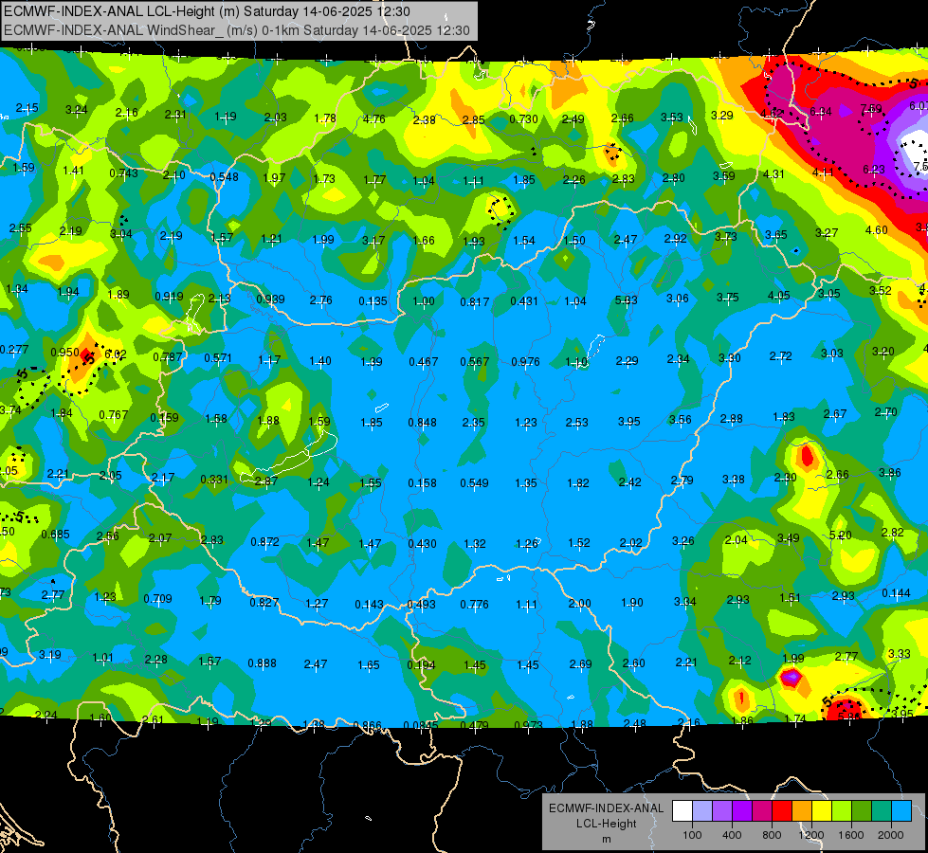The width and height of the screenshot is (928, 853).
Task: Click wind shear value 0.787
Action: pyautogui.click(x=168, y=357)
